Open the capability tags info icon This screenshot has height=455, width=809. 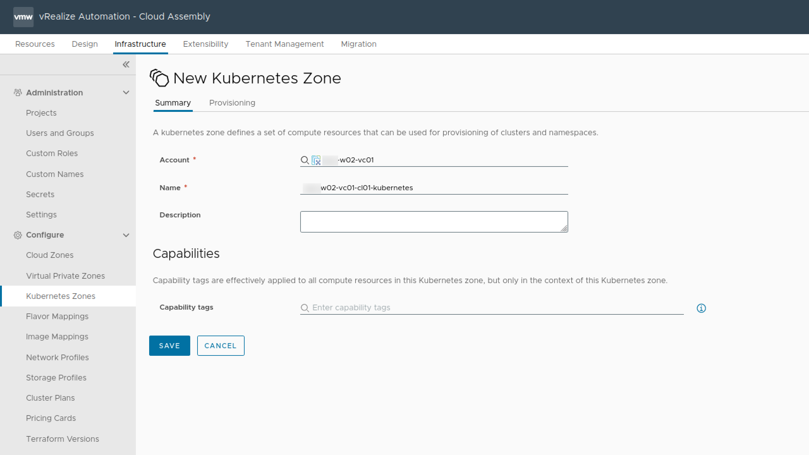pos(701,308)
